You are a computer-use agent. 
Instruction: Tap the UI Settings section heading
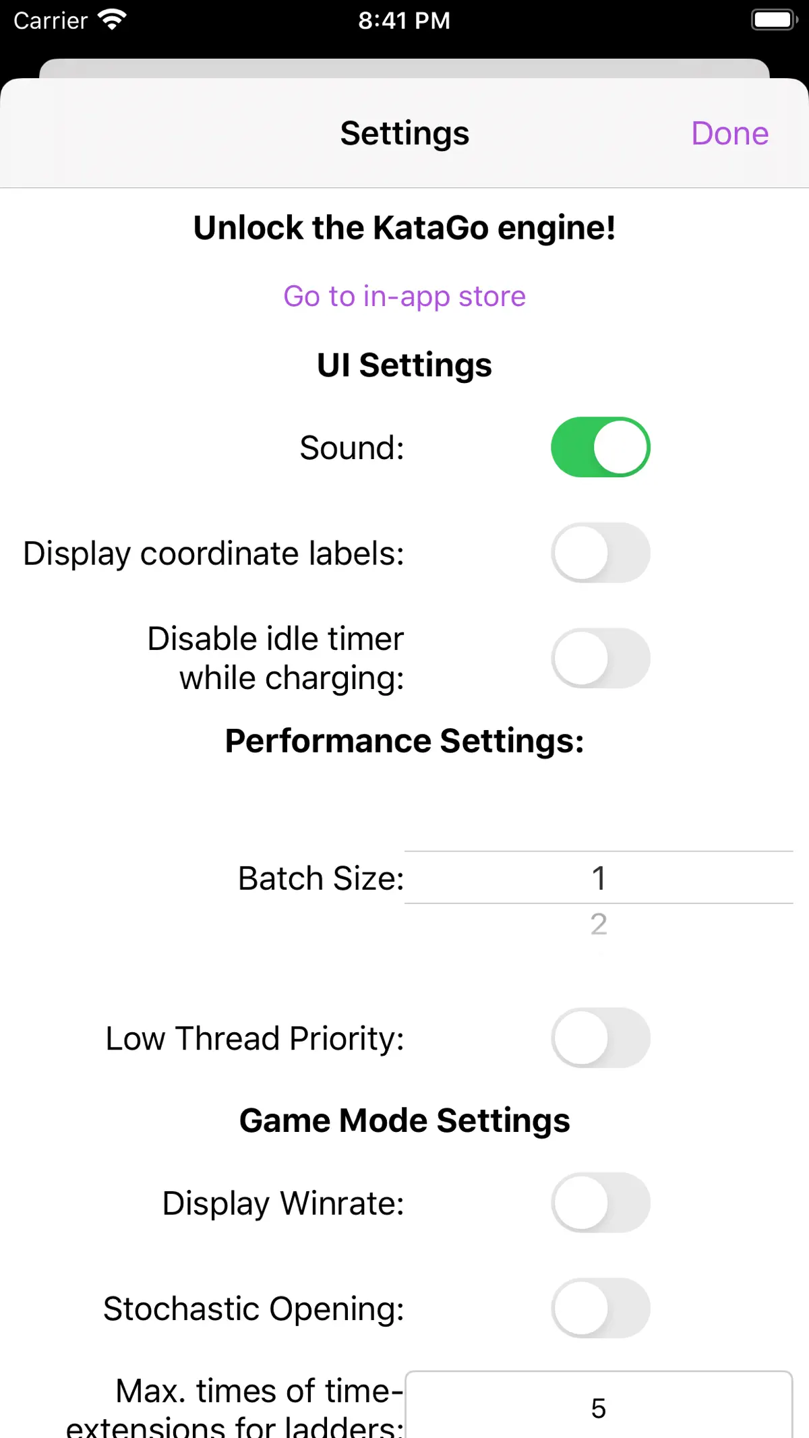(404, 365)
